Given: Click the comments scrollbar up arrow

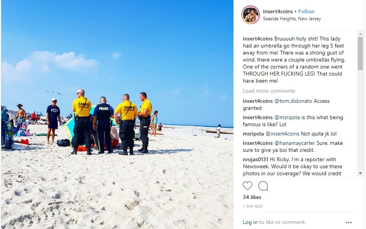Looking at the screenshot, I should click(360, 34).
